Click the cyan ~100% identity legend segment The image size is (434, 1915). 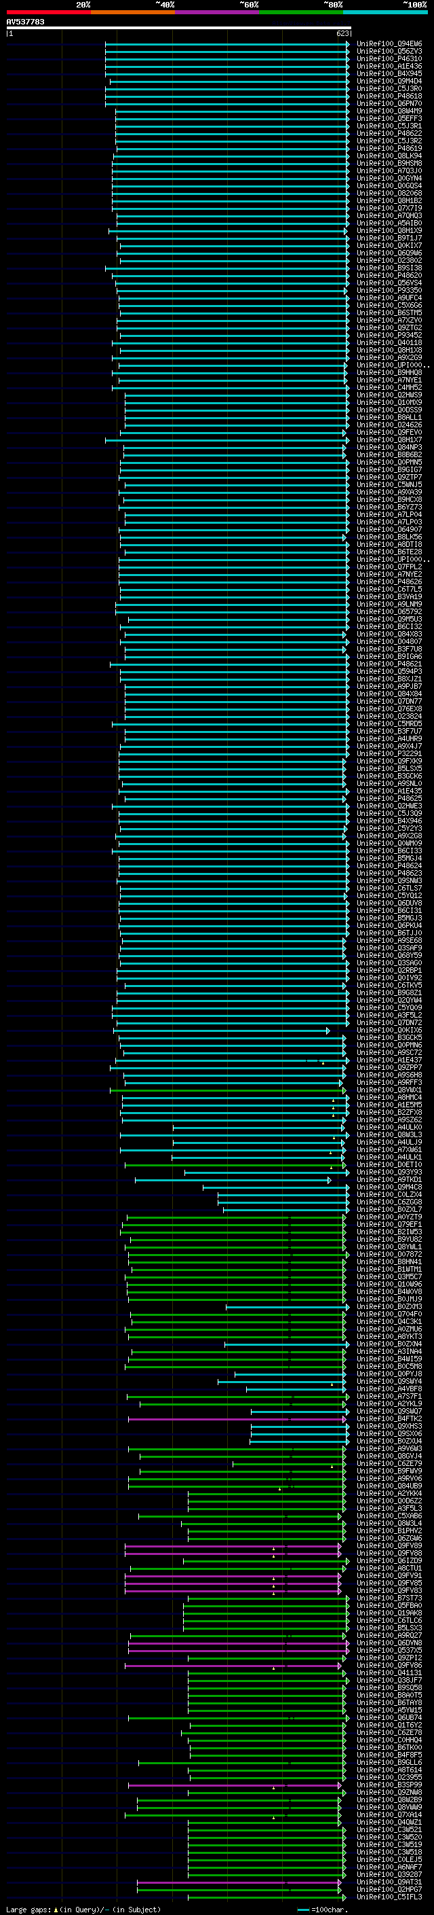click(385, 12)
